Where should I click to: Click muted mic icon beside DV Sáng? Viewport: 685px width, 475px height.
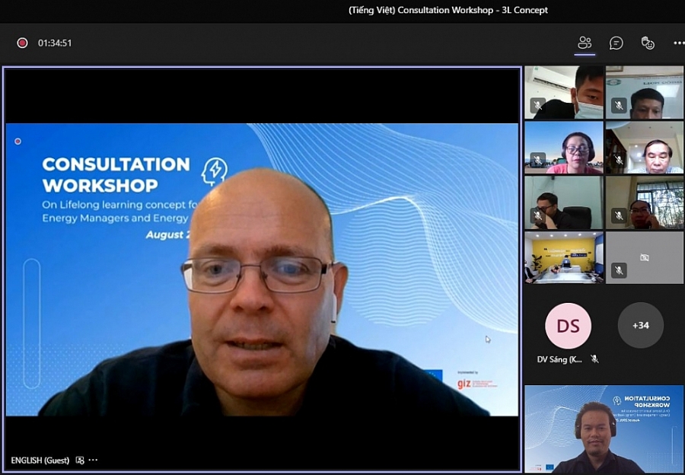pyautogui.click(x=594, y=359)
